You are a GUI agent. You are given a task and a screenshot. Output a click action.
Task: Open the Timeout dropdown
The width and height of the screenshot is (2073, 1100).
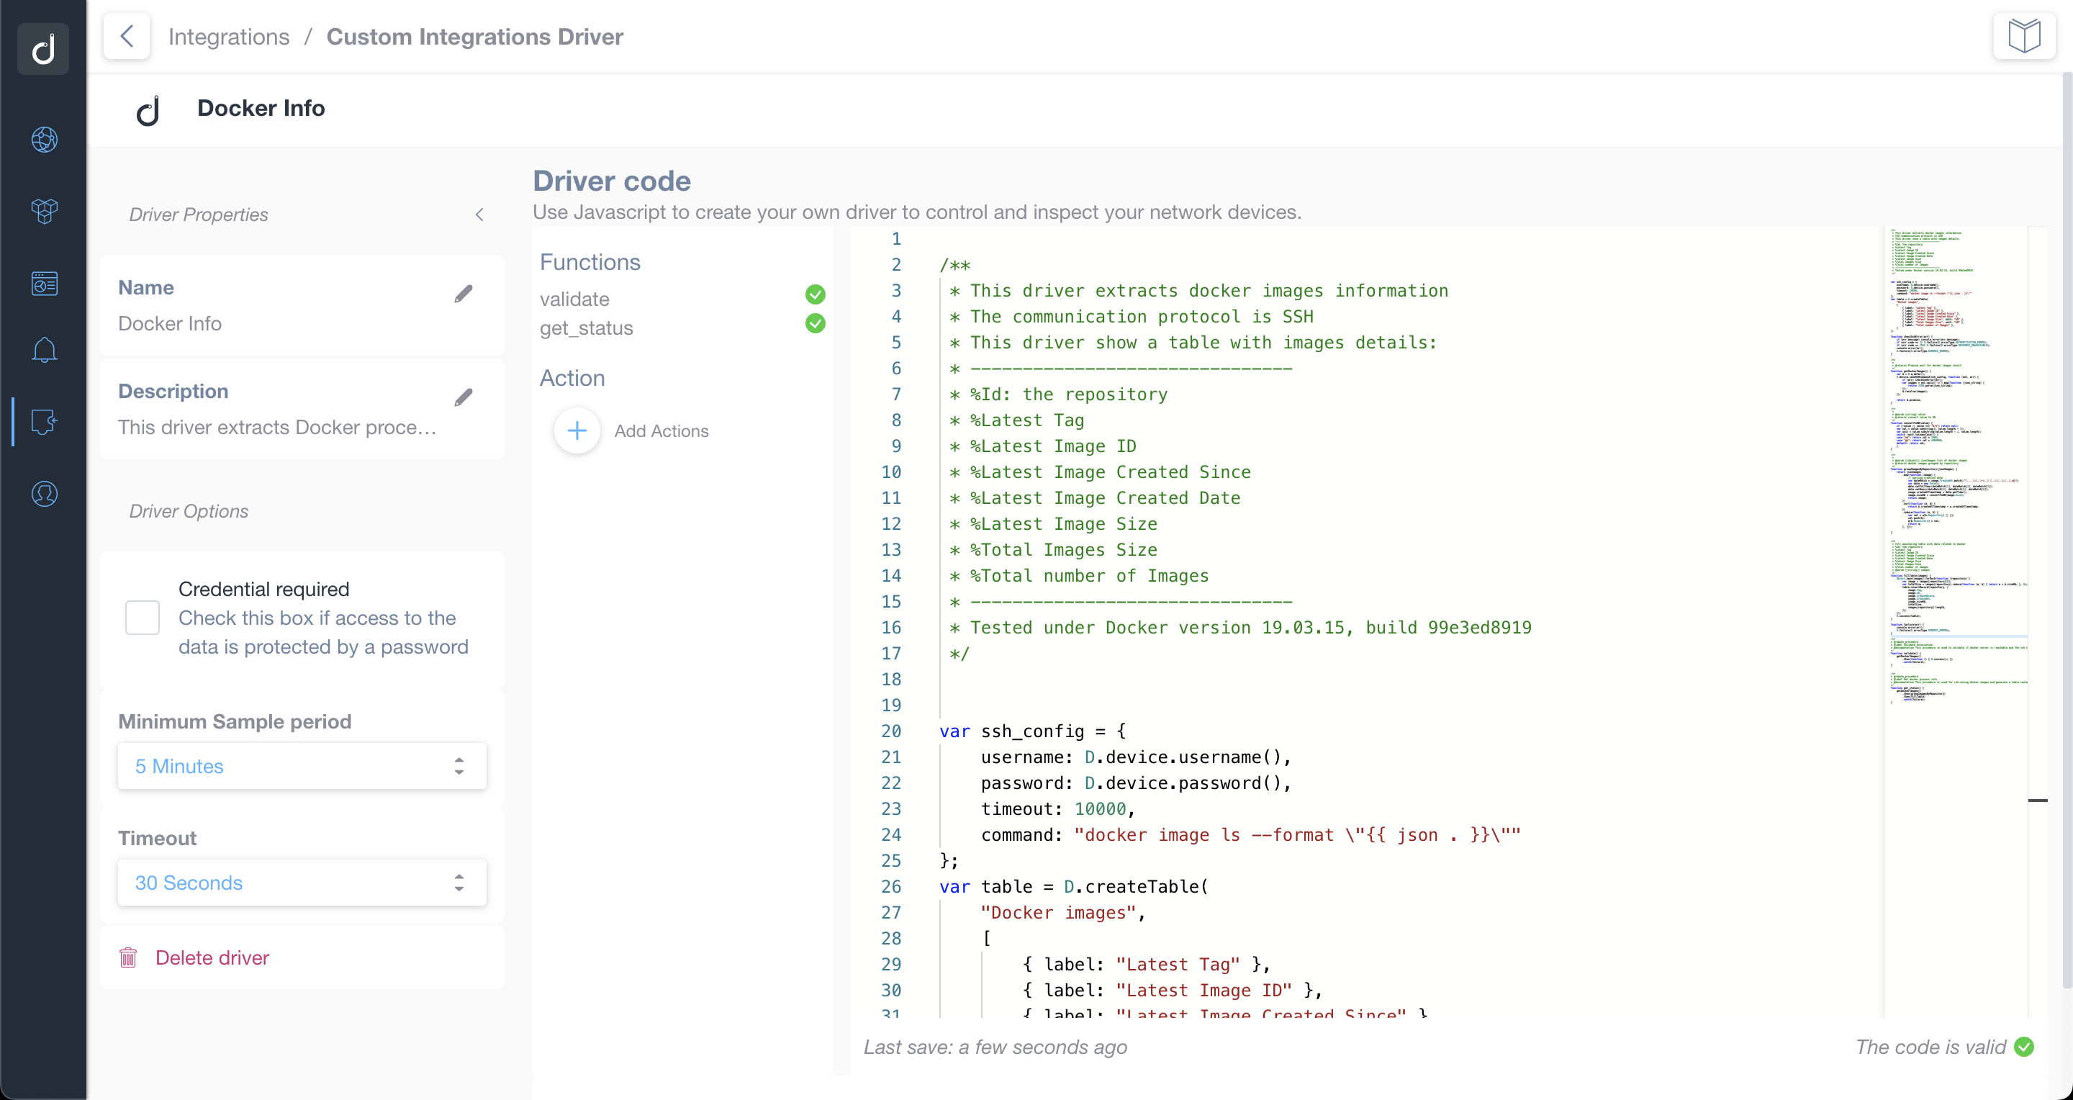pyautogui.click(x=302, y=883)
